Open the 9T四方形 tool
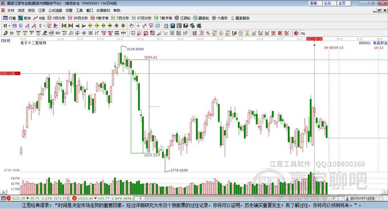Viewport: 388px width, 209px height. click(x=142, y=18)
